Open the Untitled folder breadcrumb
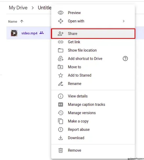 pyautogui.click(x=44, y=8)
